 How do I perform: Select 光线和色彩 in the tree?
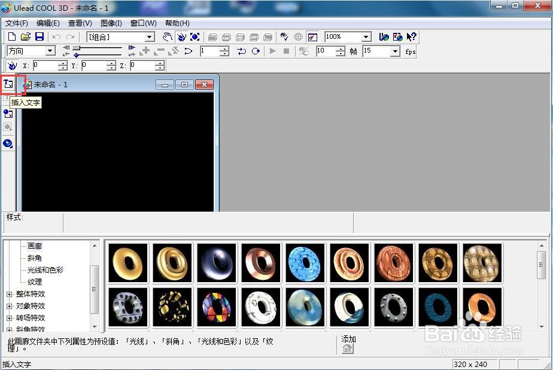click(x=45, y=270)
